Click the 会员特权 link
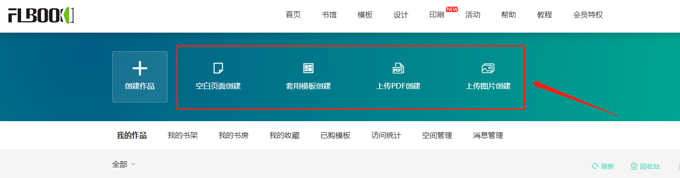This screenshot has width=680, height=178. 588,14
